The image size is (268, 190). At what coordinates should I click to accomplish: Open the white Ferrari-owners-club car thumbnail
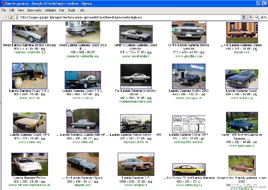coord(30,164)
